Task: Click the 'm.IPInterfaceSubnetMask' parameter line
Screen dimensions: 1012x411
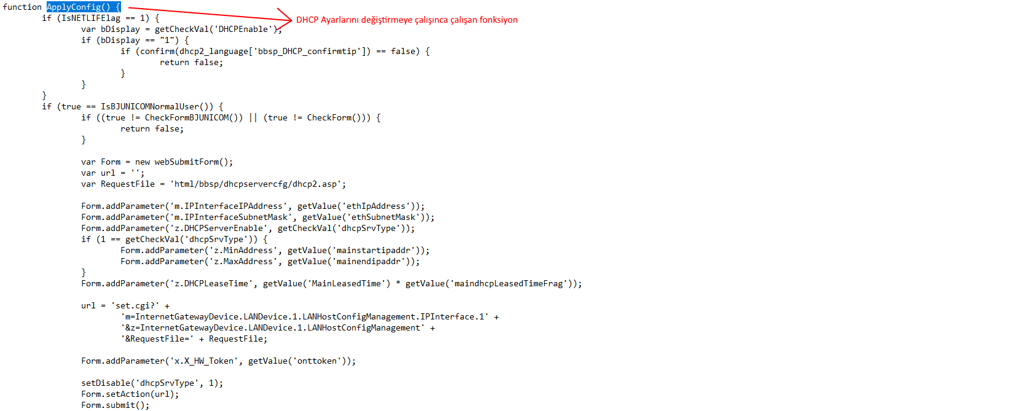Action: [x=257, y=217]
